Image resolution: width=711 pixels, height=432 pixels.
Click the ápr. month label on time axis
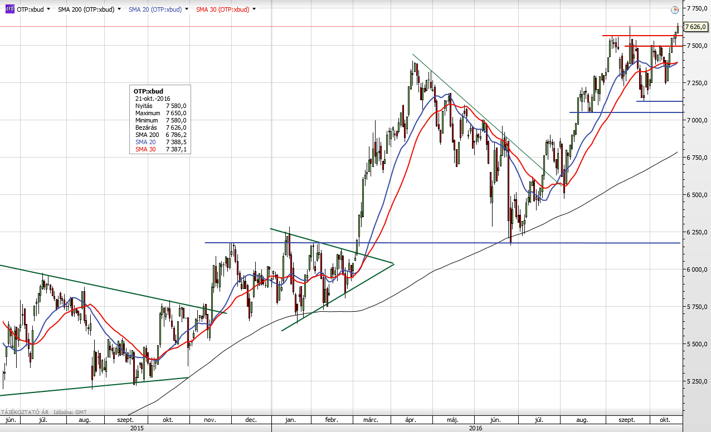[x=411, y=420]
